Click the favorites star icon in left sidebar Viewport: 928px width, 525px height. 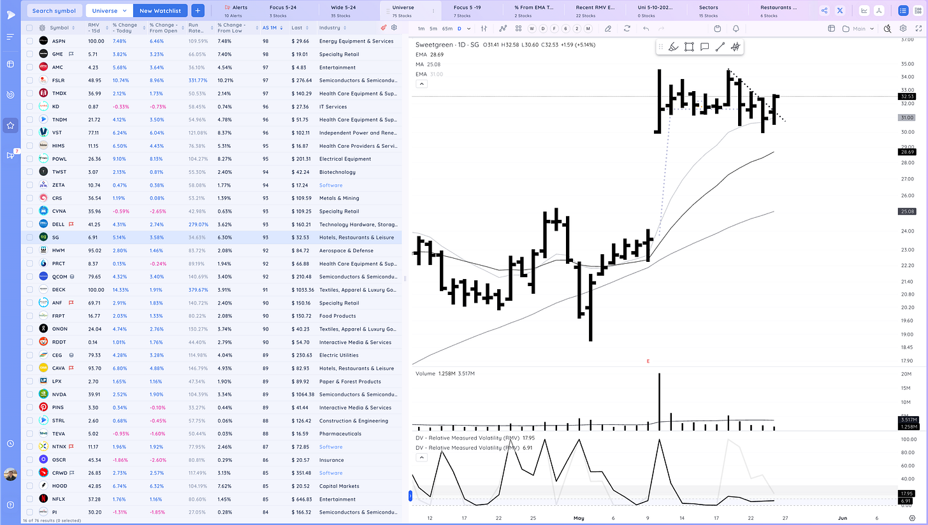click(x=10, y=126)
